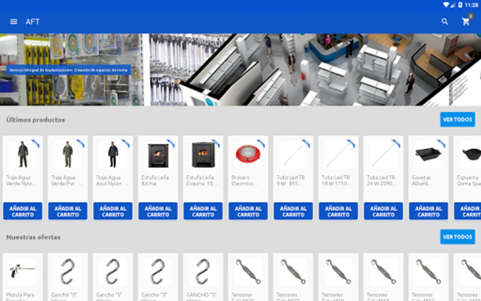Click the AFT app title
Viewport: 481px width, 301px height.
click(32, 22)
